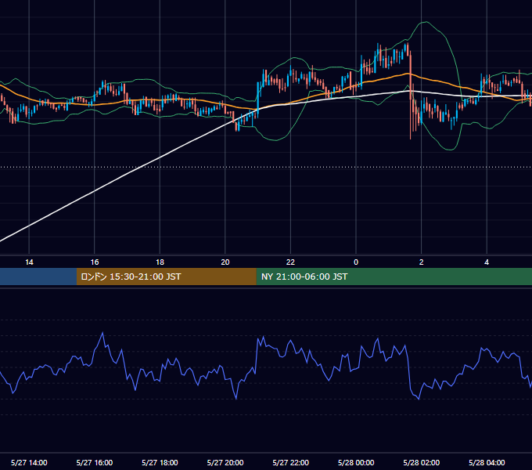The height and width of the screenshot is (470, 532).
Task: Click the 5/27 16:00 date label
Action: point(95,462)
